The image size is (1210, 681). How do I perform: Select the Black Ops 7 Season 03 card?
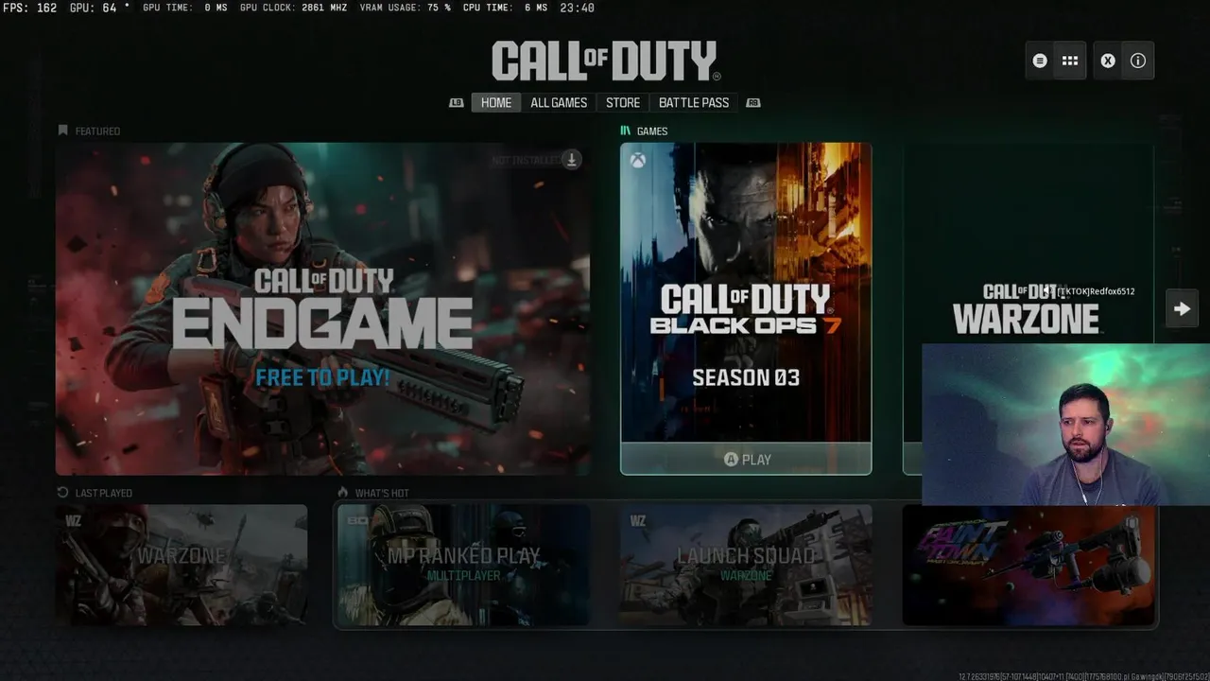[746, 308]
